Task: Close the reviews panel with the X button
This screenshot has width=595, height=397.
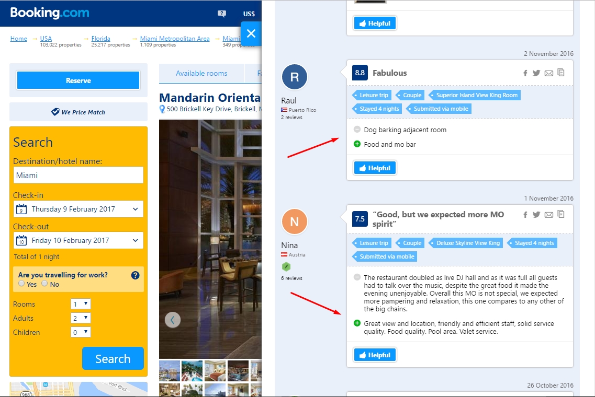Action: point(251,34)
